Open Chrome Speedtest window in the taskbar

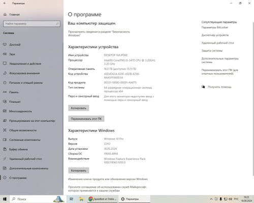pos(103,199)
